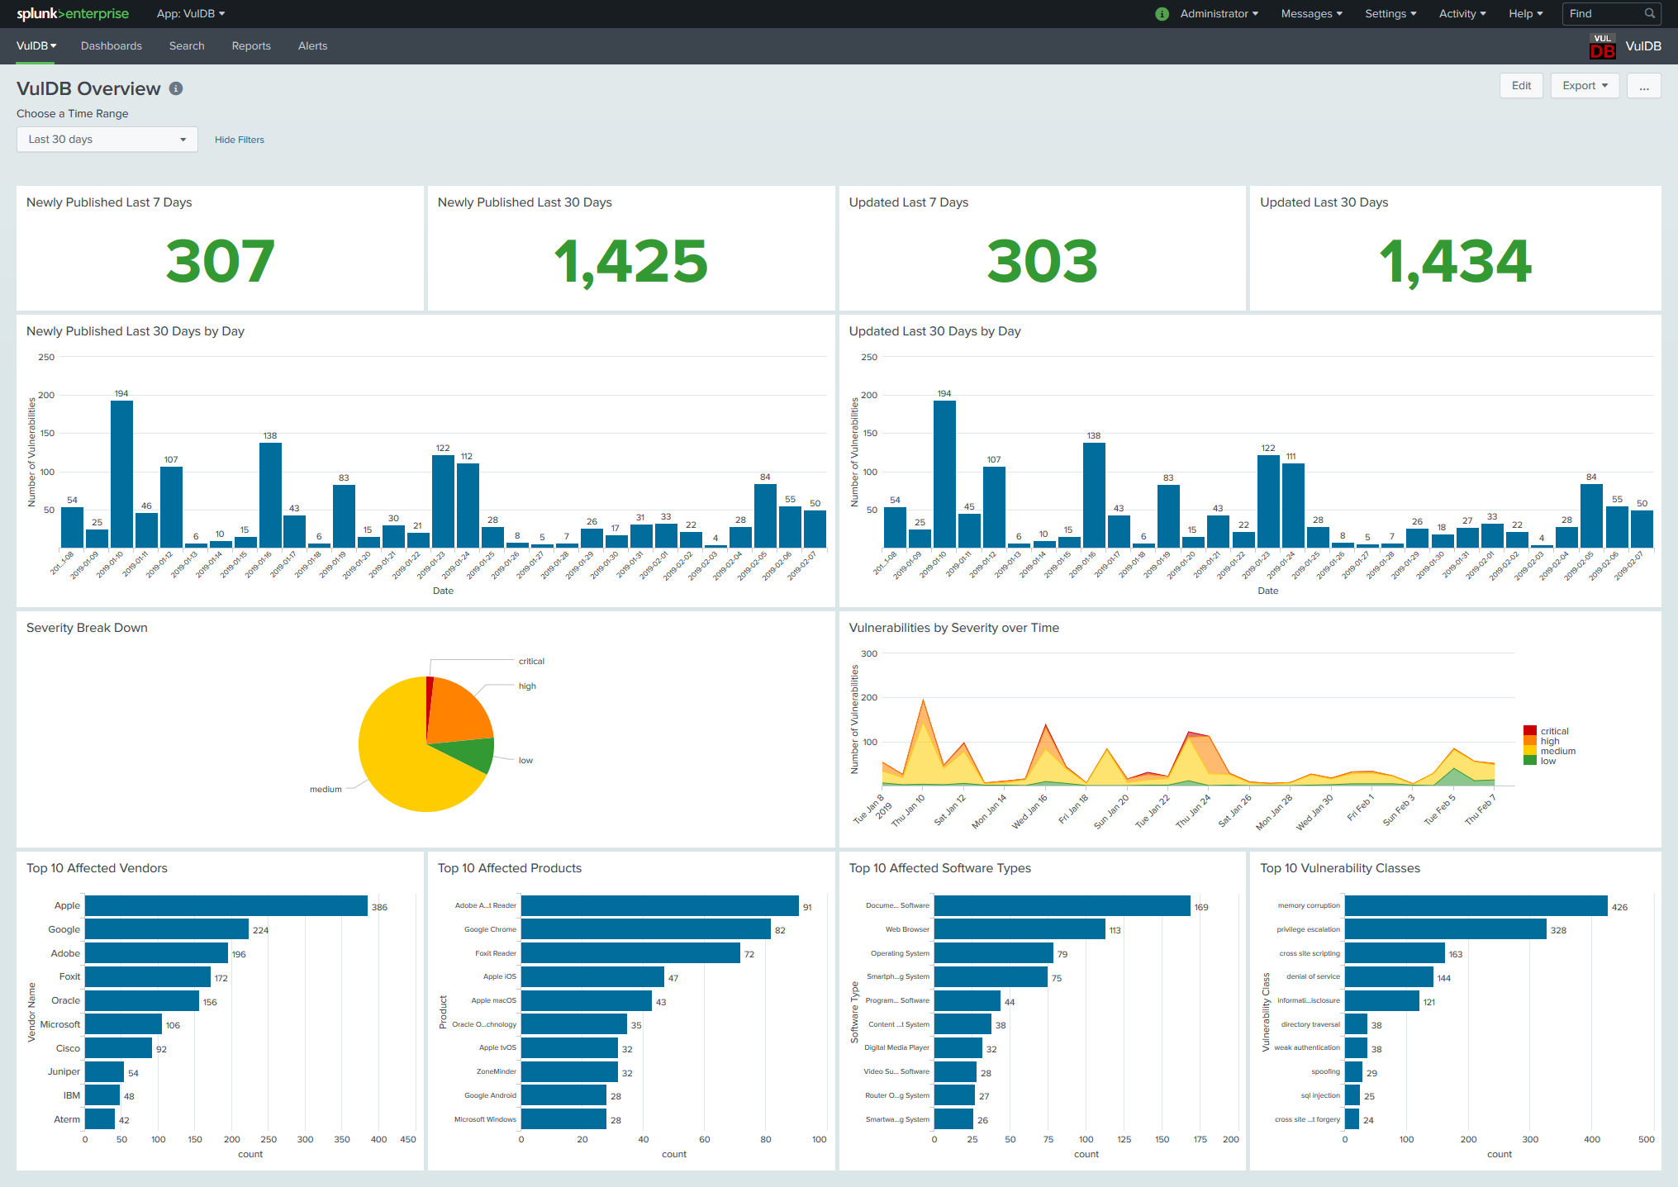Open the more options ellipsis button

(1644, 86)
